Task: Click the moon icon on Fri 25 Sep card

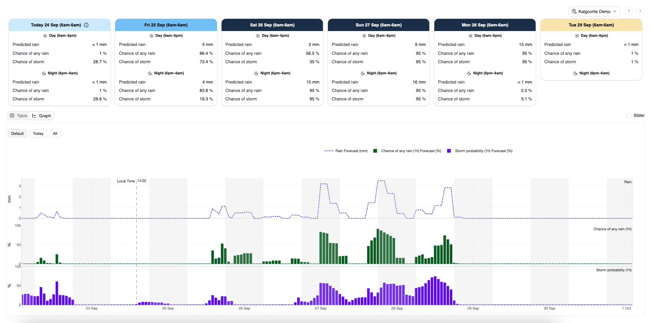Action: tap(150, 73)
